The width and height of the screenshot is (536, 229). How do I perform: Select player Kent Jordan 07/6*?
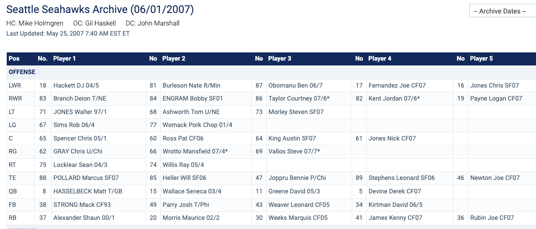pyautogui.click(x=394, y=99)
